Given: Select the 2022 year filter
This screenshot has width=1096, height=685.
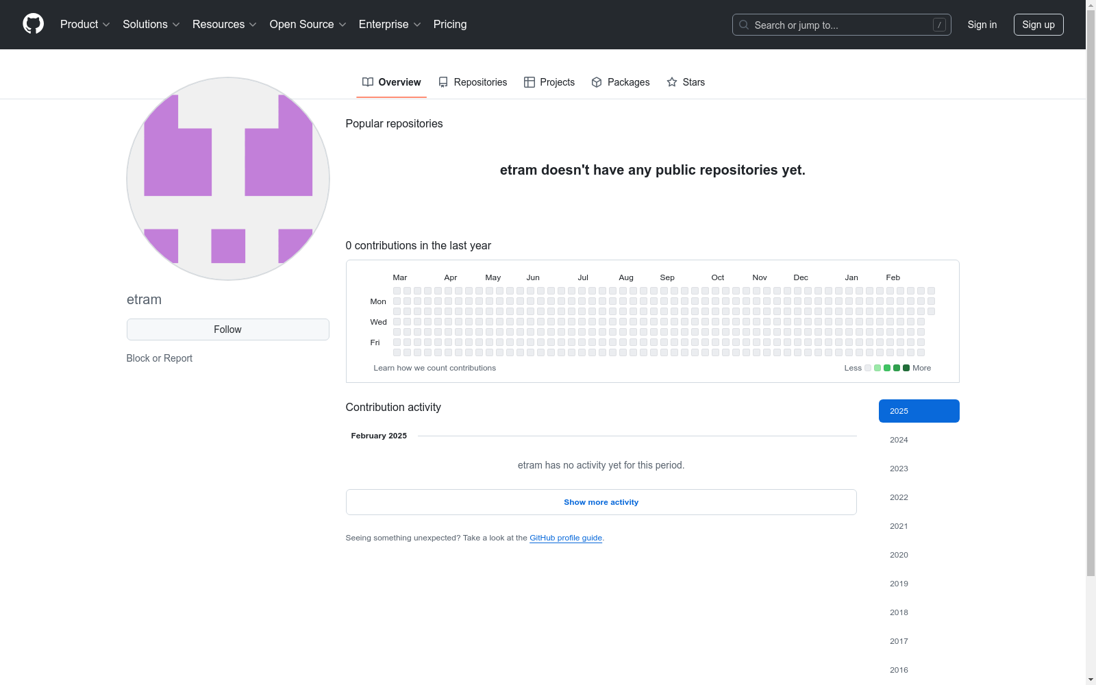Looking at the screenshot, I should coord(919,497).
